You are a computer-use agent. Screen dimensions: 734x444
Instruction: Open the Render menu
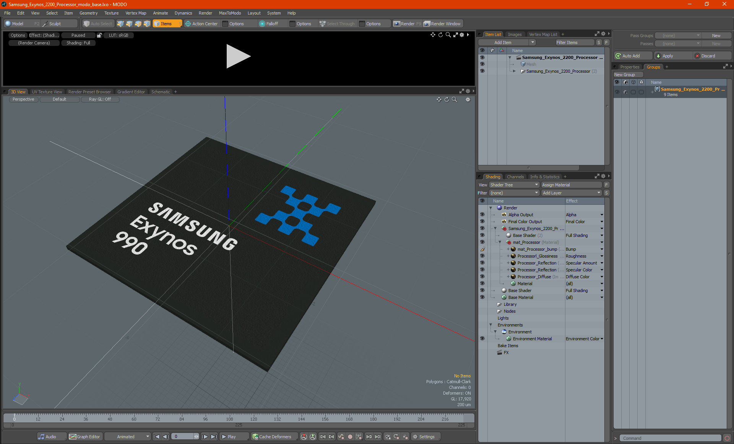[205, 13]
